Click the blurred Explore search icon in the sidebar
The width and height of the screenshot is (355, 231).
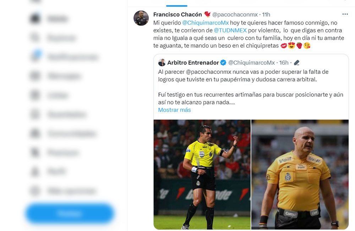pyautogui.click(x=35, y=38)
